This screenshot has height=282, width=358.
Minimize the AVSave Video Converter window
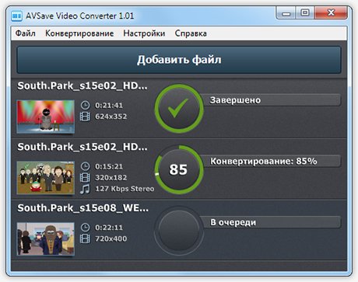coord(286,13)
